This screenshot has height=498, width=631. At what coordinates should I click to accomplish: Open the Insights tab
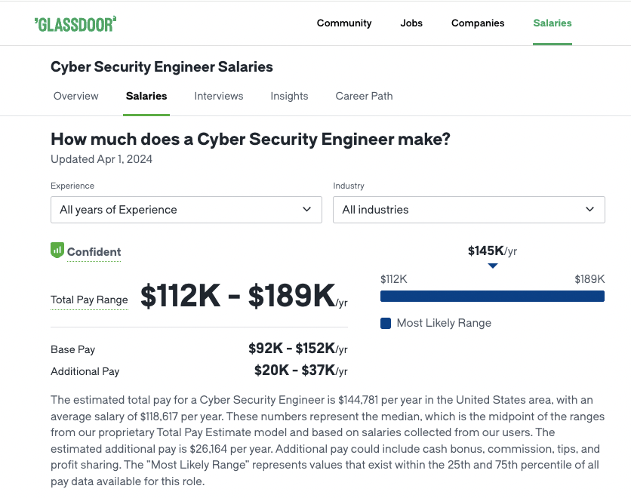pos(289,96)
